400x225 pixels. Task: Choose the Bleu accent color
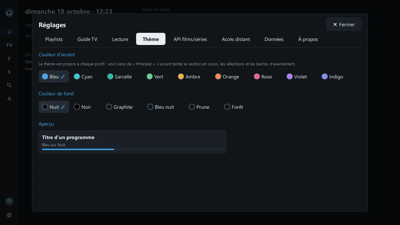point(54,77)
